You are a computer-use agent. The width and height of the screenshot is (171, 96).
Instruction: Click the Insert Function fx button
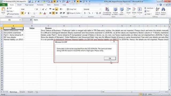(31, 20)
